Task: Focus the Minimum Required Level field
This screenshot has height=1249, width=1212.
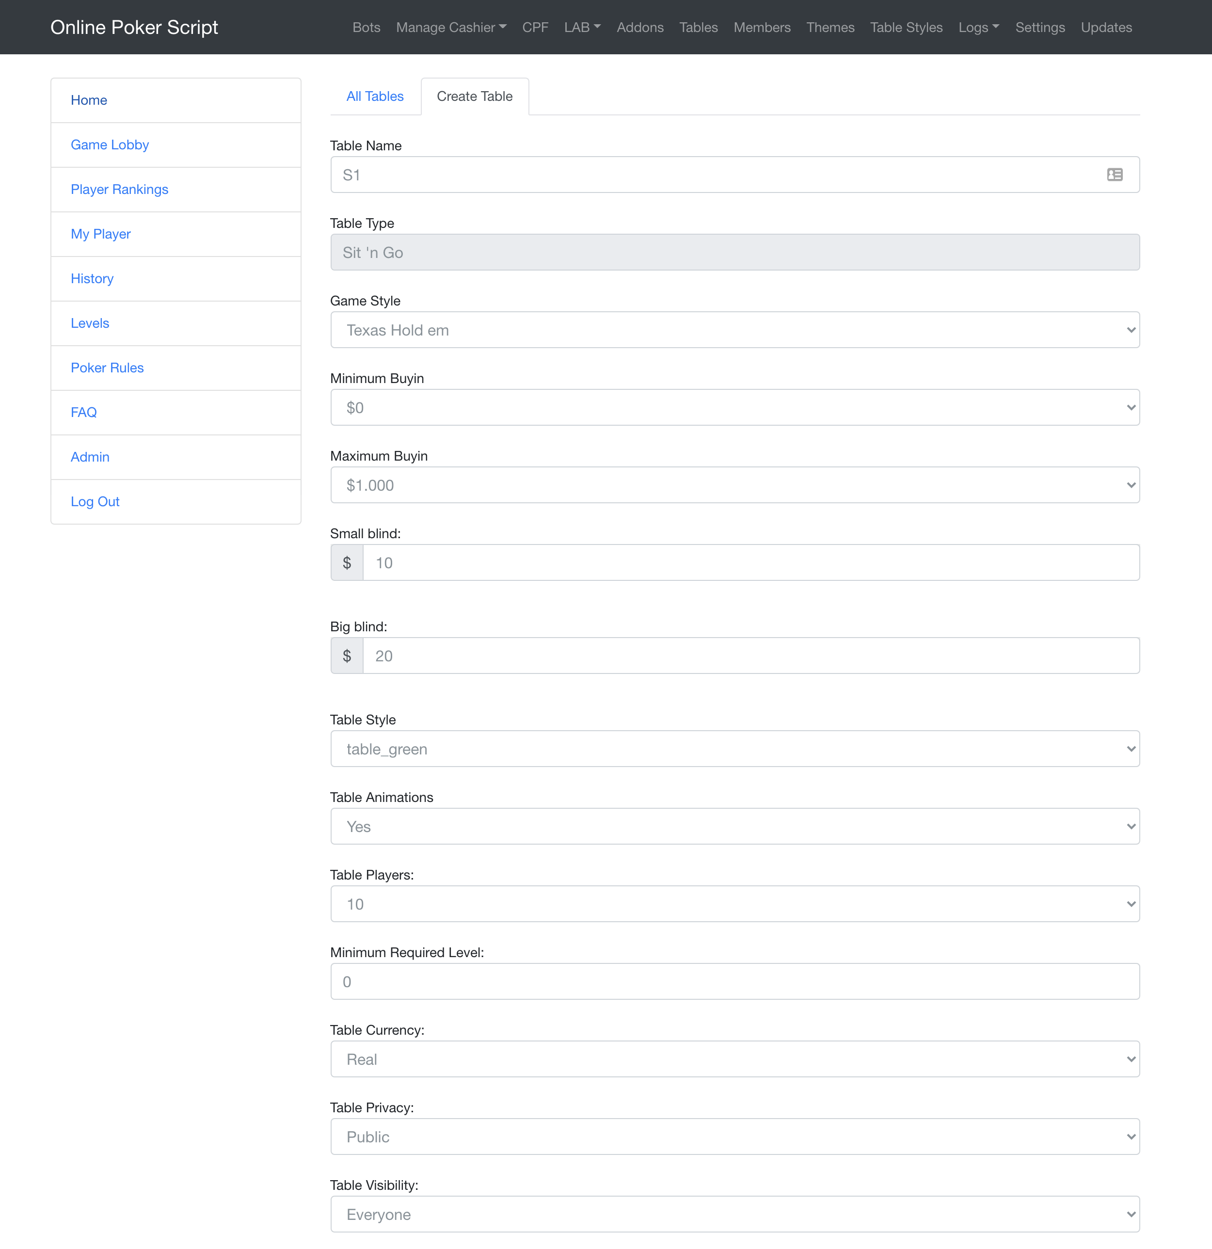Action: pyautogui.click(x=734, y=981)
